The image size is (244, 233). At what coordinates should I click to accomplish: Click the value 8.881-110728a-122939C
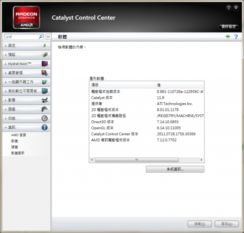(180, 91)
